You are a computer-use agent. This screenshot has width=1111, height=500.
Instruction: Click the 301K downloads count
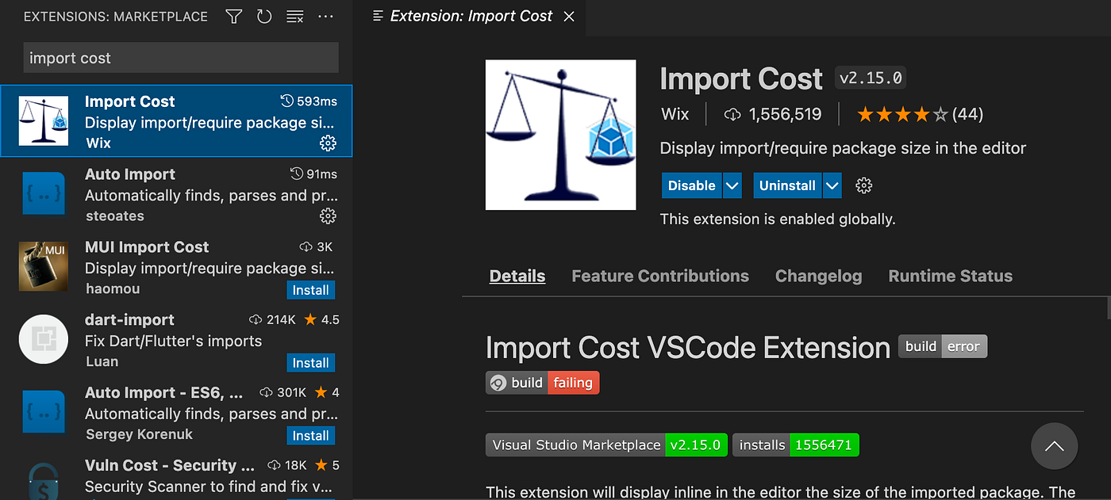pos(283,393)
